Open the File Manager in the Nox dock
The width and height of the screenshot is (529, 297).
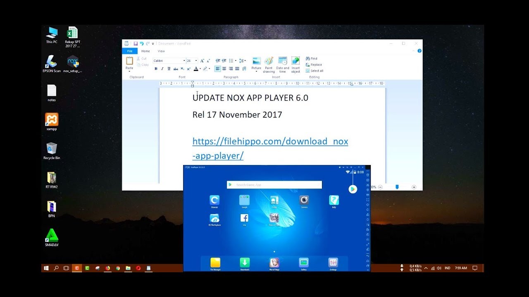point(215,262)
